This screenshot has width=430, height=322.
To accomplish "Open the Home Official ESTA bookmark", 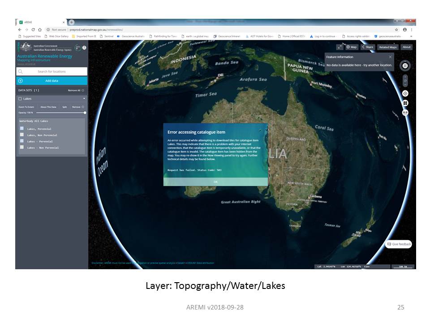I will 292,36.
